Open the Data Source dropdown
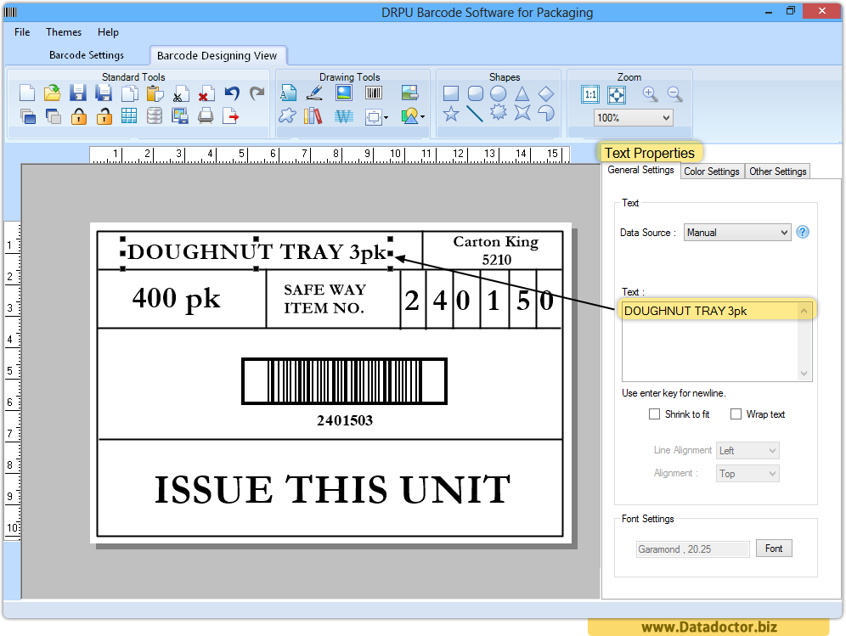This screenshot has height=636, width=846. (x=737, y=233)
